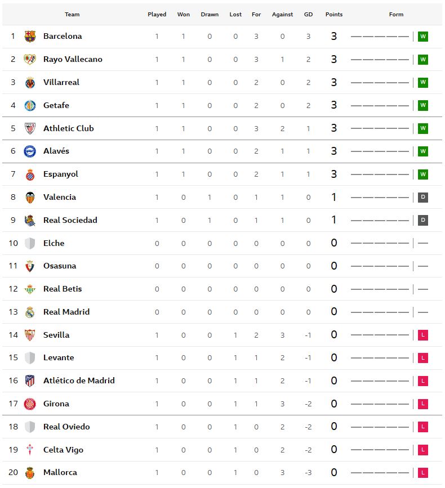The width and height of the screenshot is (445, 488).
Task: Click Valencia's grey D form badge
Action: pos(423,198)
